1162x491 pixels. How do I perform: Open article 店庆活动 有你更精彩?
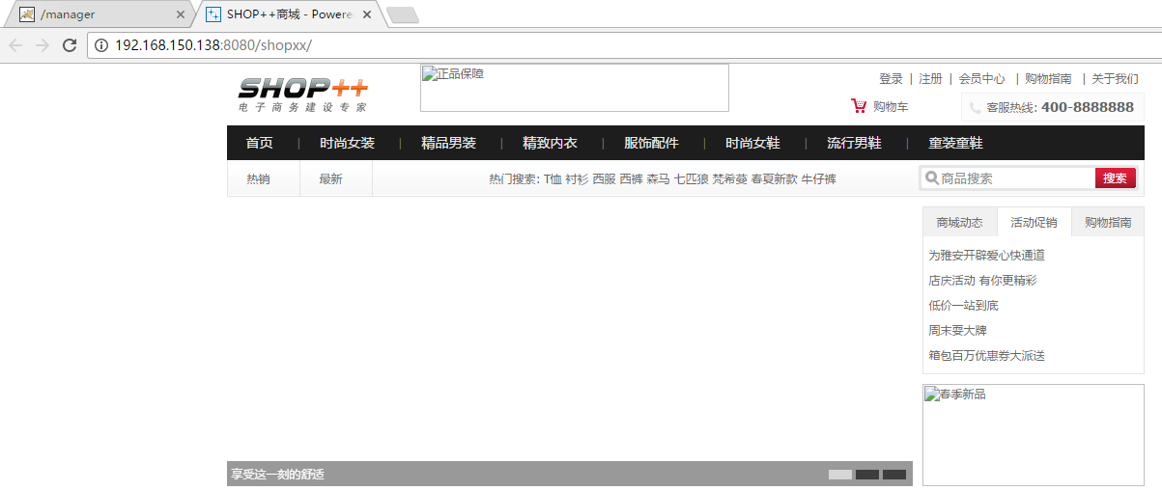pos(982,281)
